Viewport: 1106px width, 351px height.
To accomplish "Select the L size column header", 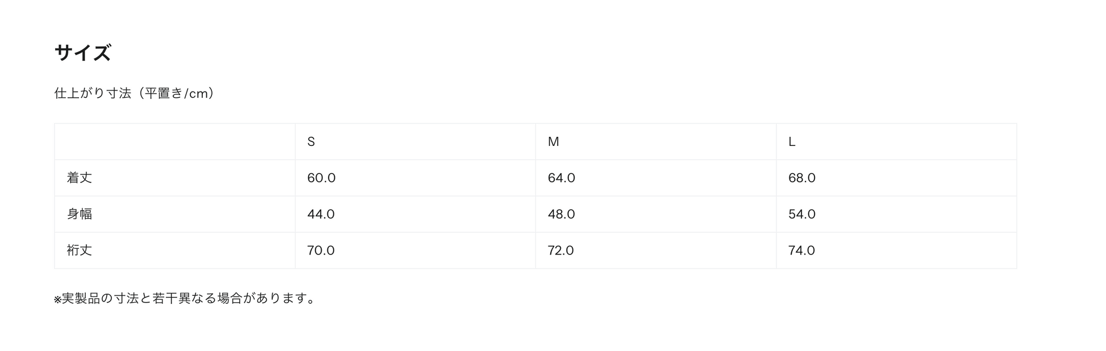I will [792, 142].
